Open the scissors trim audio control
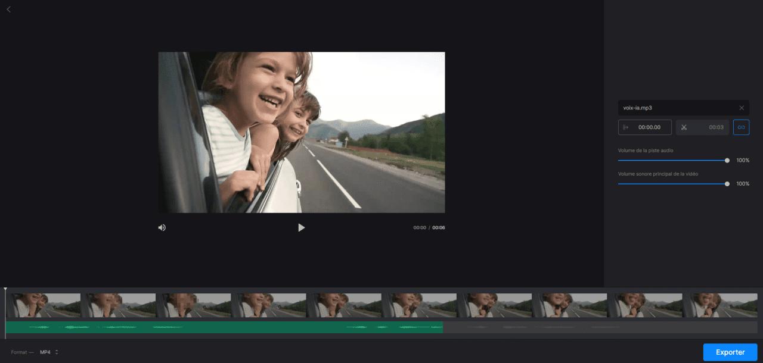763x363 pixels. pyautogui.click(x=702, y=127)
